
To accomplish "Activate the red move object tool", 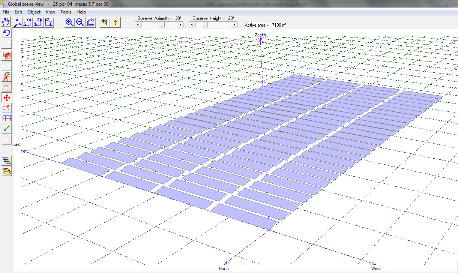I will pyautogui.click(x=7, y=98).
